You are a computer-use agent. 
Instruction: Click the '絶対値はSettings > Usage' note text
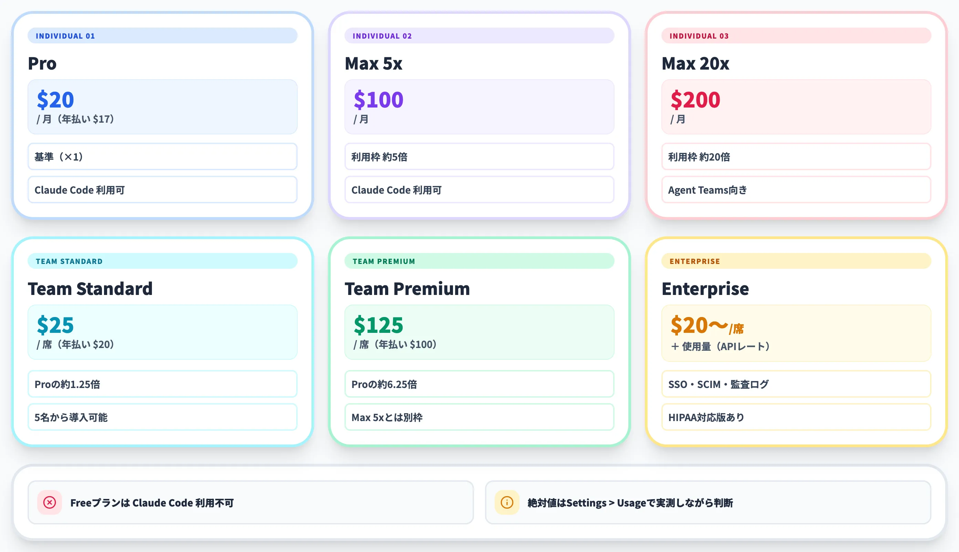pos(630,503)
